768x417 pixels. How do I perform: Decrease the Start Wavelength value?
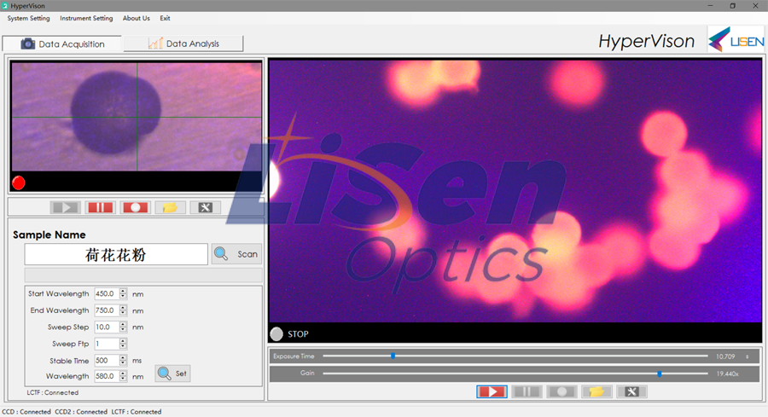pyautogui.click(x=123, y=297)
